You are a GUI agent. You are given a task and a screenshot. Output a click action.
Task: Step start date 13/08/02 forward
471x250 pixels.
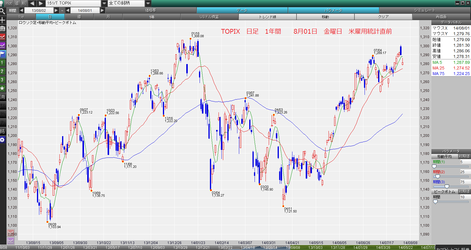(x=56, y=10)
